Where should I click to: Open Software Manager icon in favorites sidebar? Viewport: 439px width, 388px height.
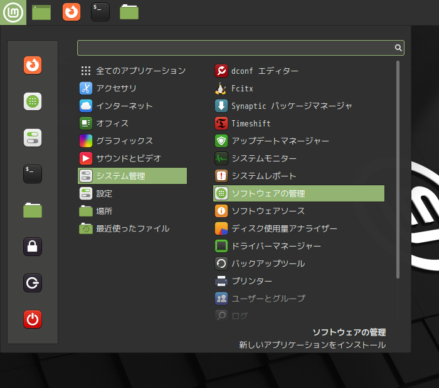[x=33, y=101]
